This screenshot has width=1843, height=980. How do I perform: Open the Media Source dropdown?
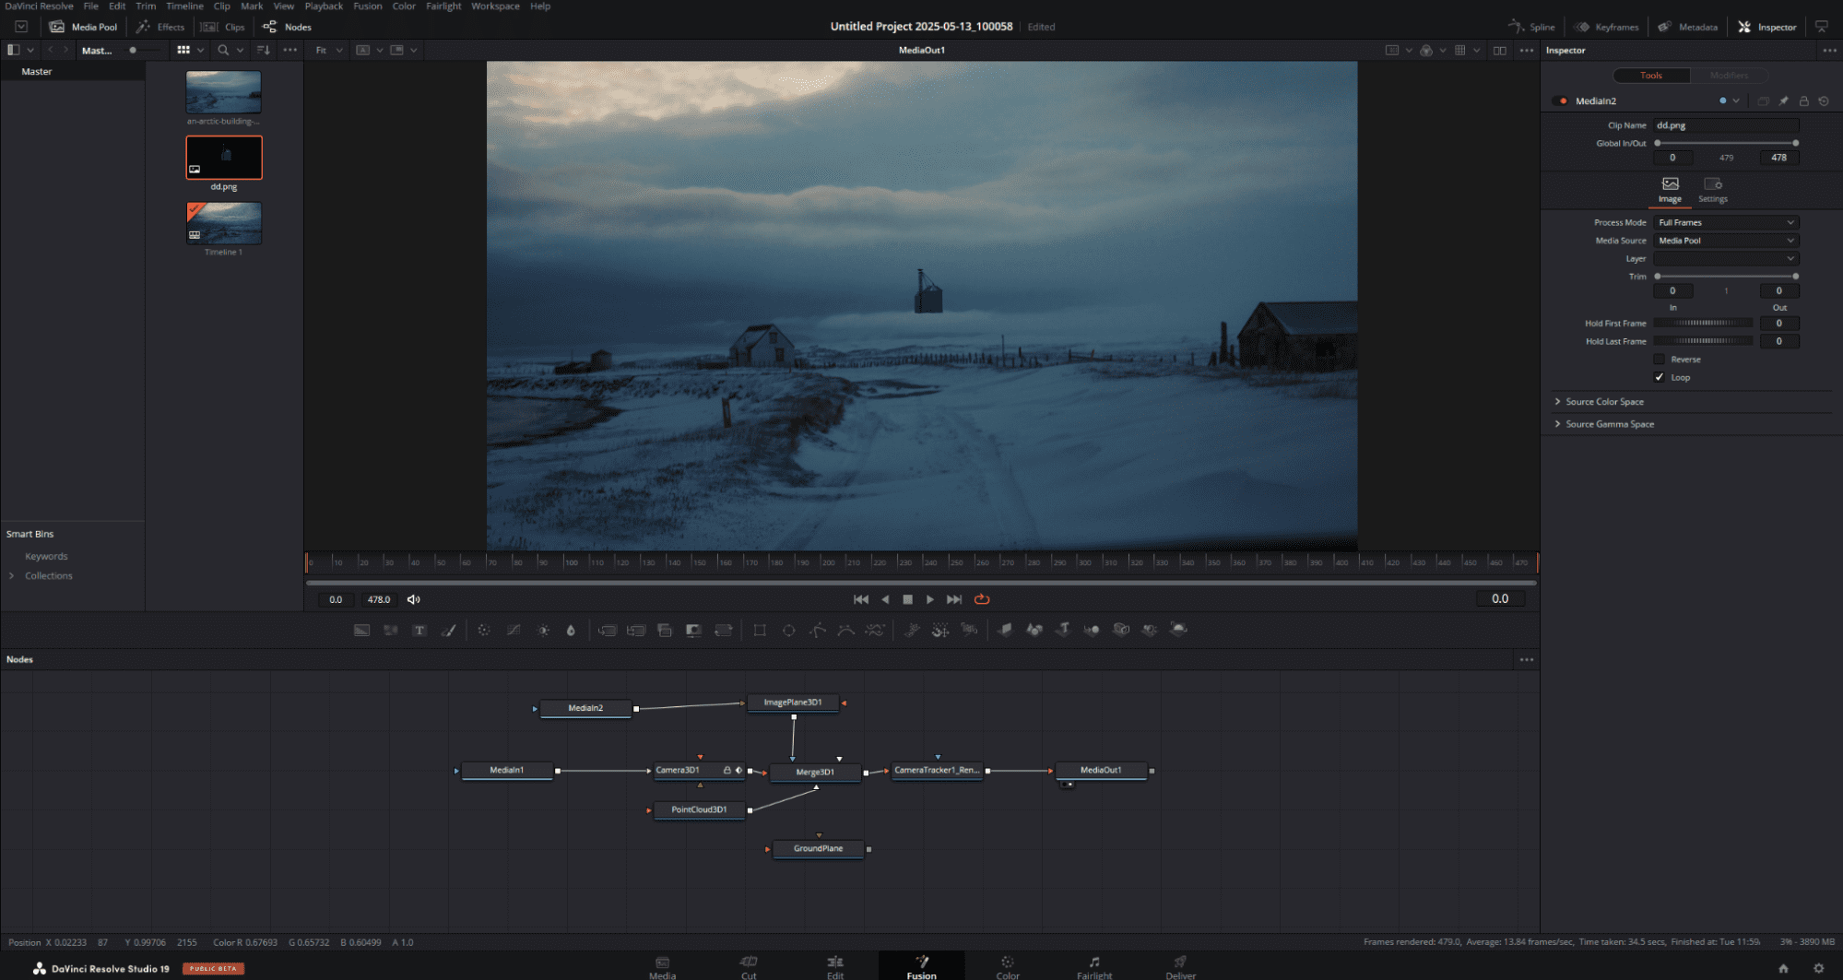click(x=1725, y=240)
